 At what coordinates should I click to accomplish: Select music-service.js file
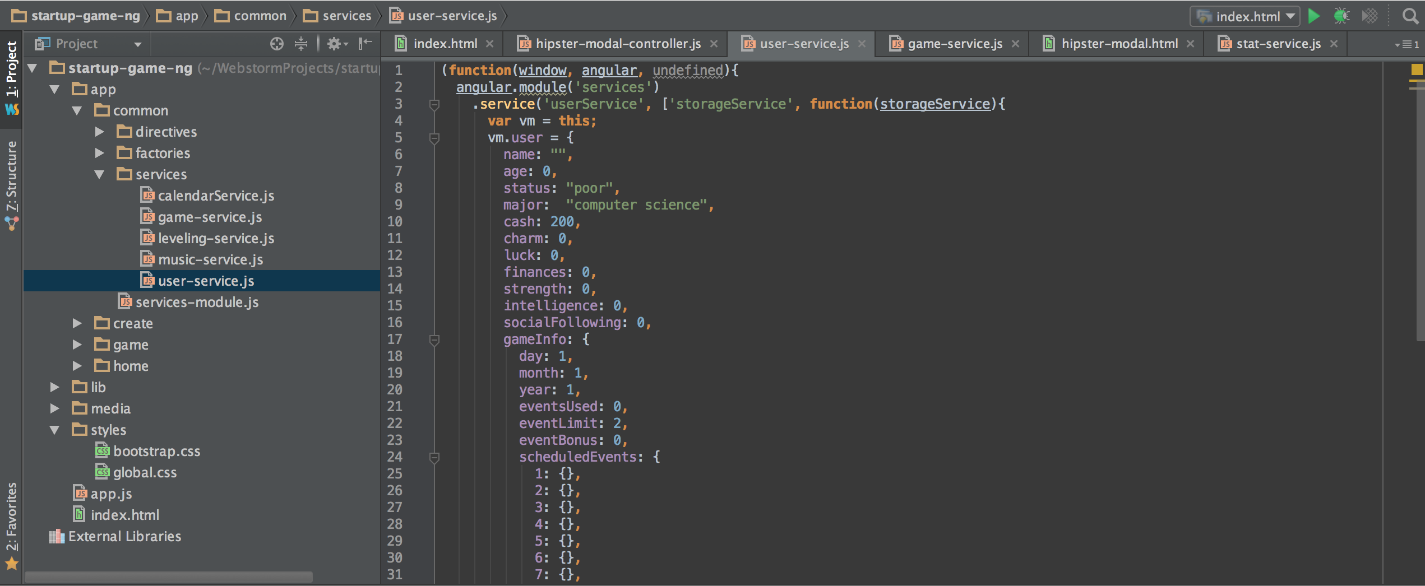202,259
